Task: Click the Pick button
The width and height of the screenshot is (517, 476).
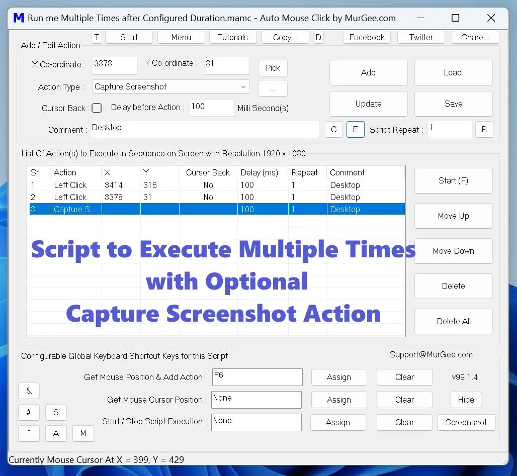Action: point(273,68)
